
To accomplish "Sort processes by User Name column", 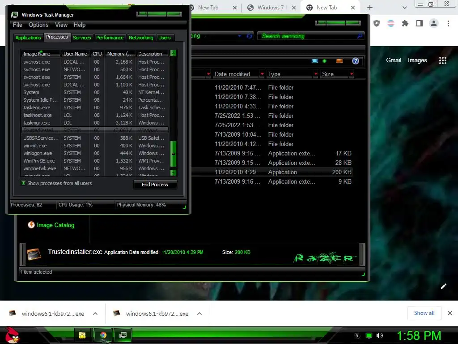I will (75, 54).
